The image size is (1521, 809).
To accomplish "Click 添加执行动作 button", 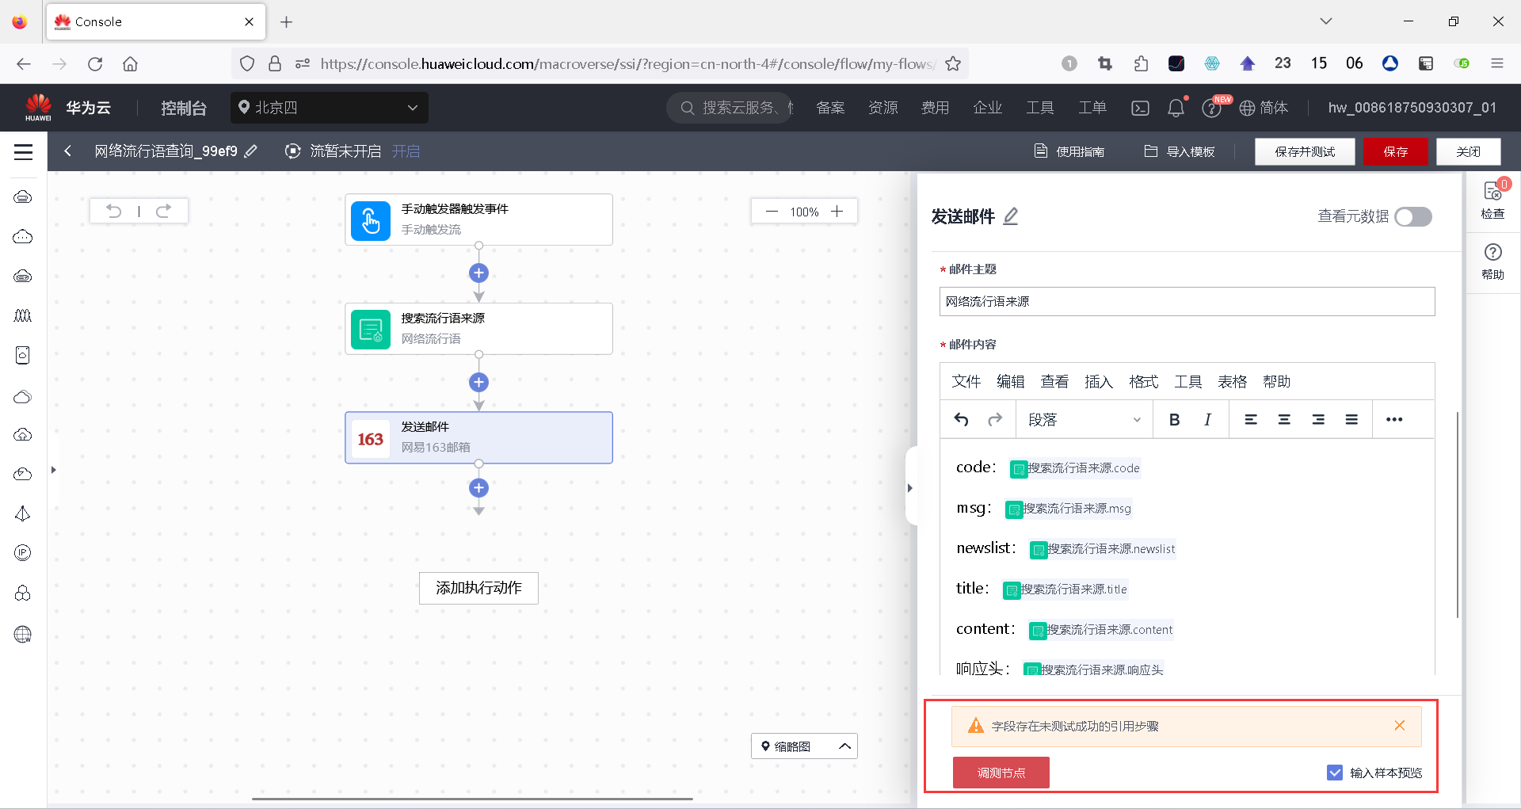I will (x=478, y=588).
